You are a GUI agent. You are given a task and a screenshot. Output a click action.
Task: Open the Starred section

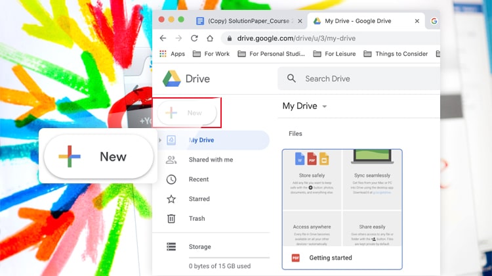(x=199, y=199)
